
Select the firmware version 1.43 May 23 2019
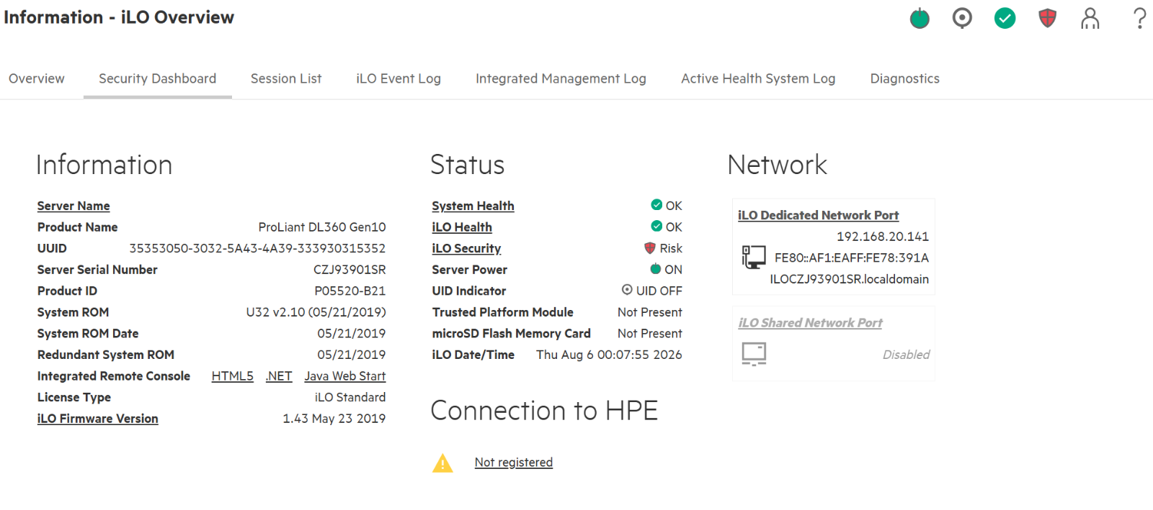pos(334,419)
